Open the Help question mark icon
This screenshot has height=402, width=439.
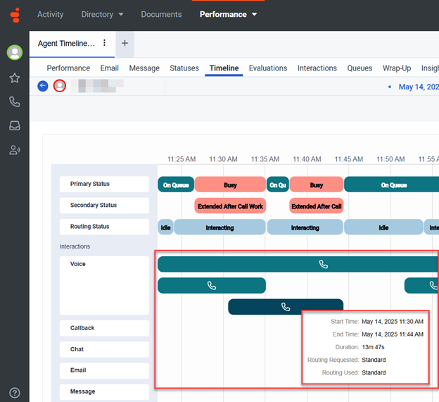click(14, 393)
